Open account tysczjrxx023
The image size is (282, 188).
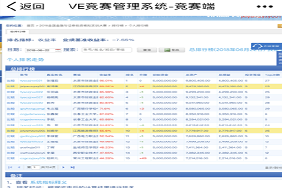coord(31,142)
